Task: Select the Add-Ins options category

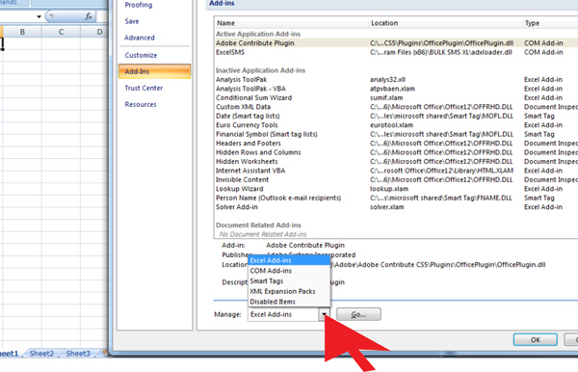Action: point(154,71)
